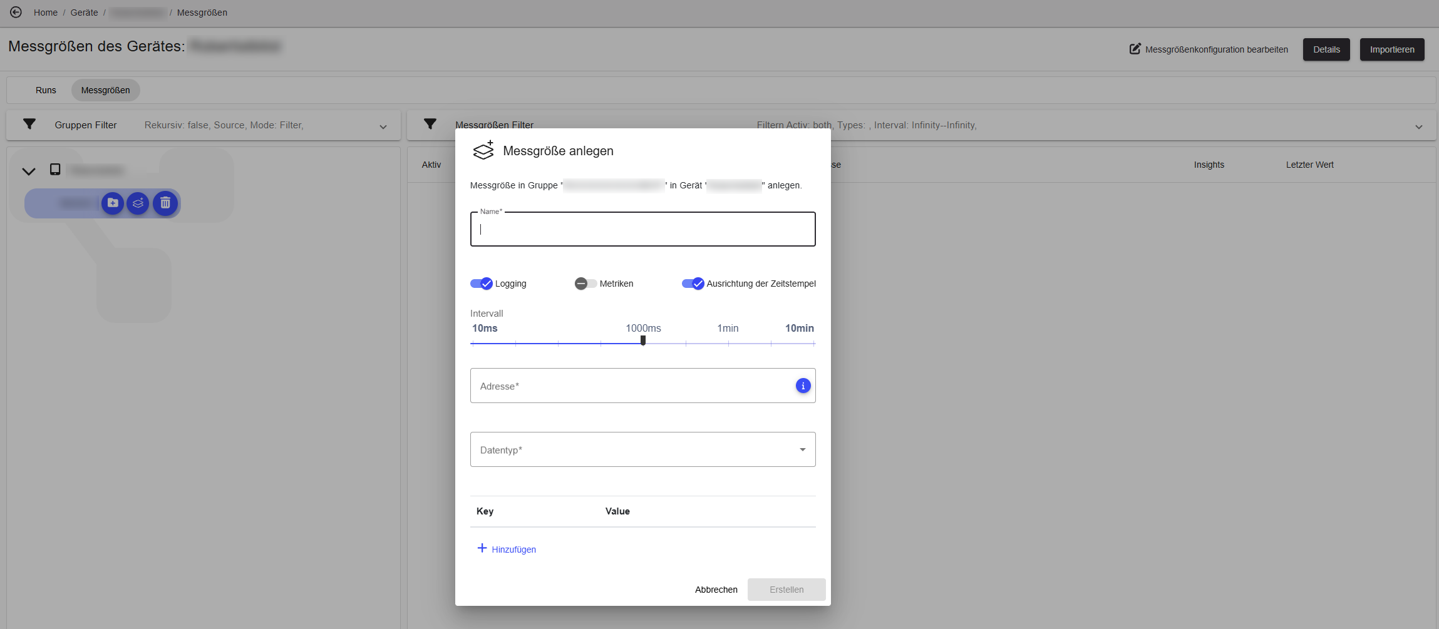The image size is (1439, 629).
Task: Click the trash delete group icon
Action: coord(165,203)
